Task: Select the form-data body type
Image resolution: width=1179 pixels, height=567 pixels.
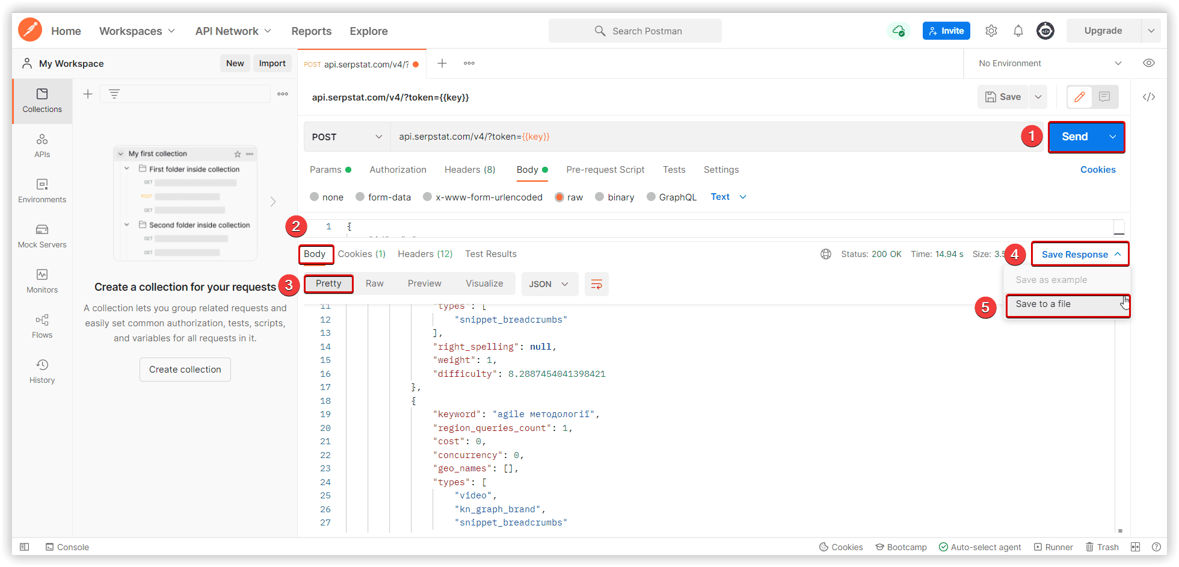Action: 383,197
